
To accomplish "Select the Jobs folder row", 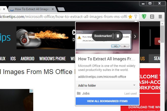I will pyautogui.click(x=107, y=93).
